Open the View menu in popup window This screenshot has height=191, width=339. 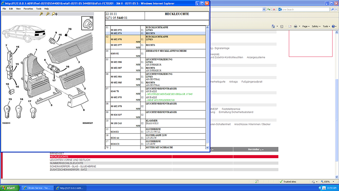(x=18, y=9)
